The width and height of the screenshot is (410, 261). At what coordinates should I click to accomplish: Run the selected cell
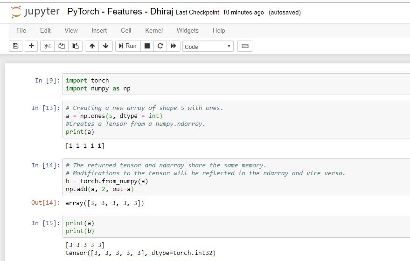(128, 46)
